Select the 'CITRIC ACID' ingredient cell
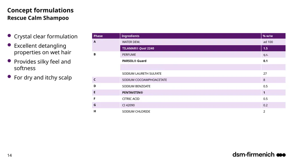This screenshot has width=293, height=164. click(191, 99)
